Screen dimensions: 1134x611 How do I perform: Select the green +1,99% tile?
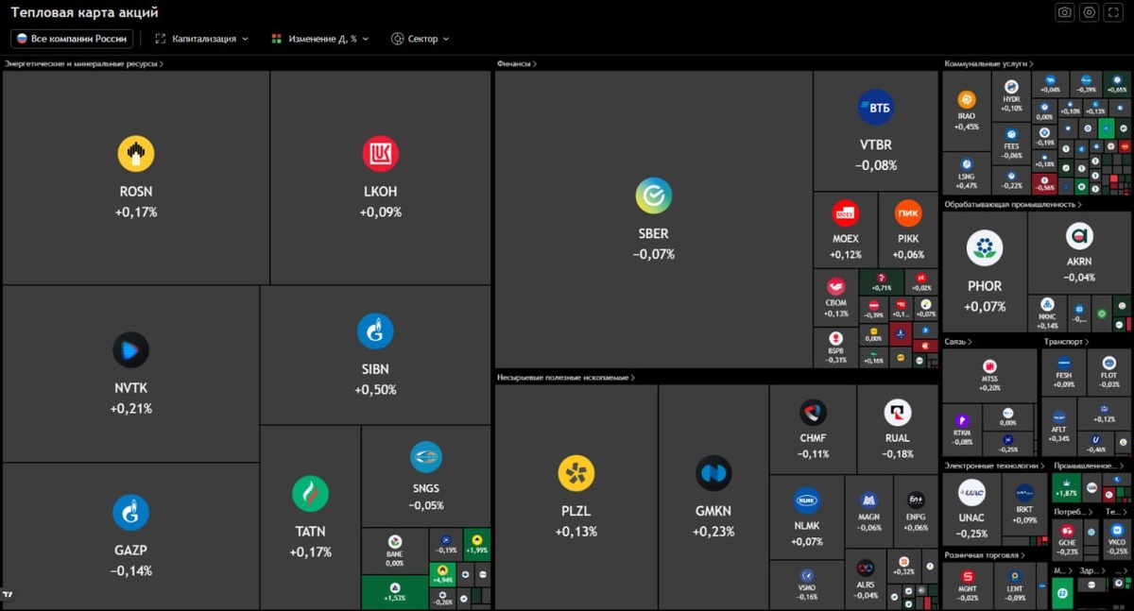click(476, 544)
